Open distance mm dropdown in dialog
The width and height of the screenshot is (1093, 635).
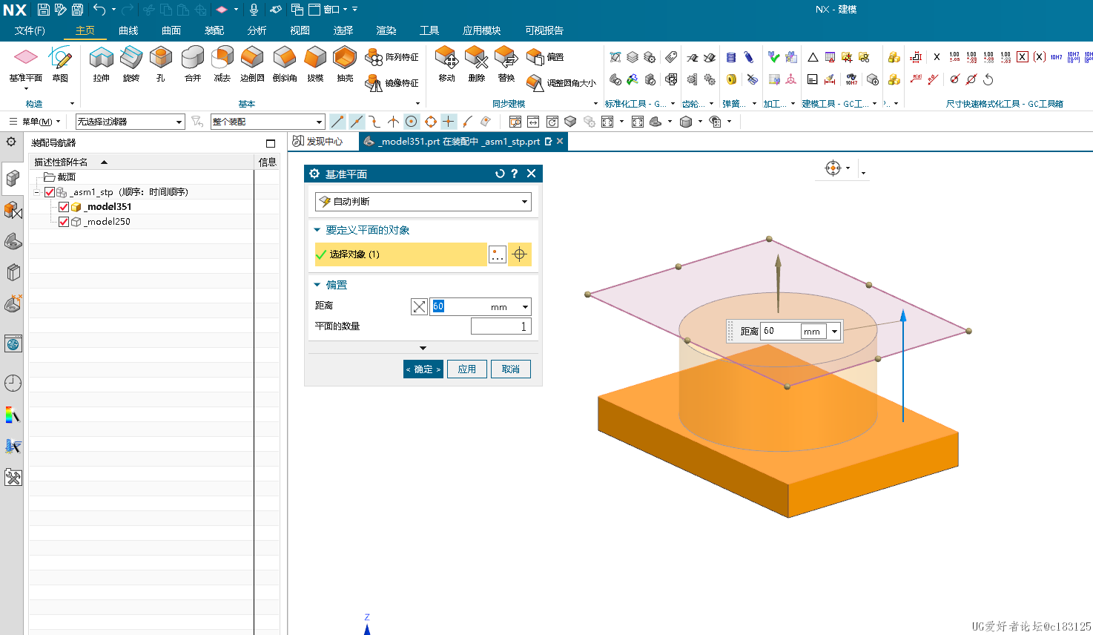525,306
